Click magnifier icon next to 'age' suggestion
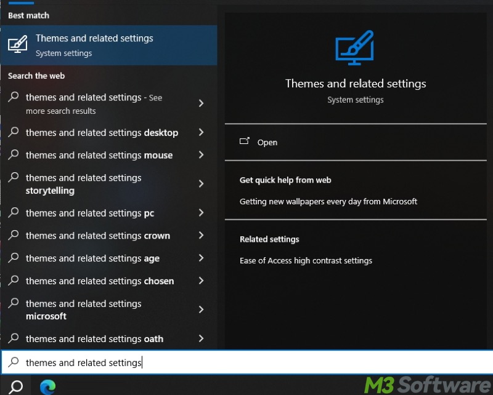This screenshot has height=395, width=493. coord(14,257)
